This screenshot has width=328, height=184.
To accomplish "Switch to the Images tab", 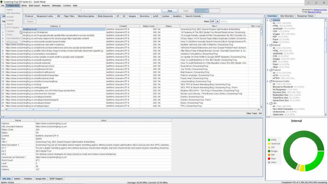I will pyautogui.click(x=132, y=16).
